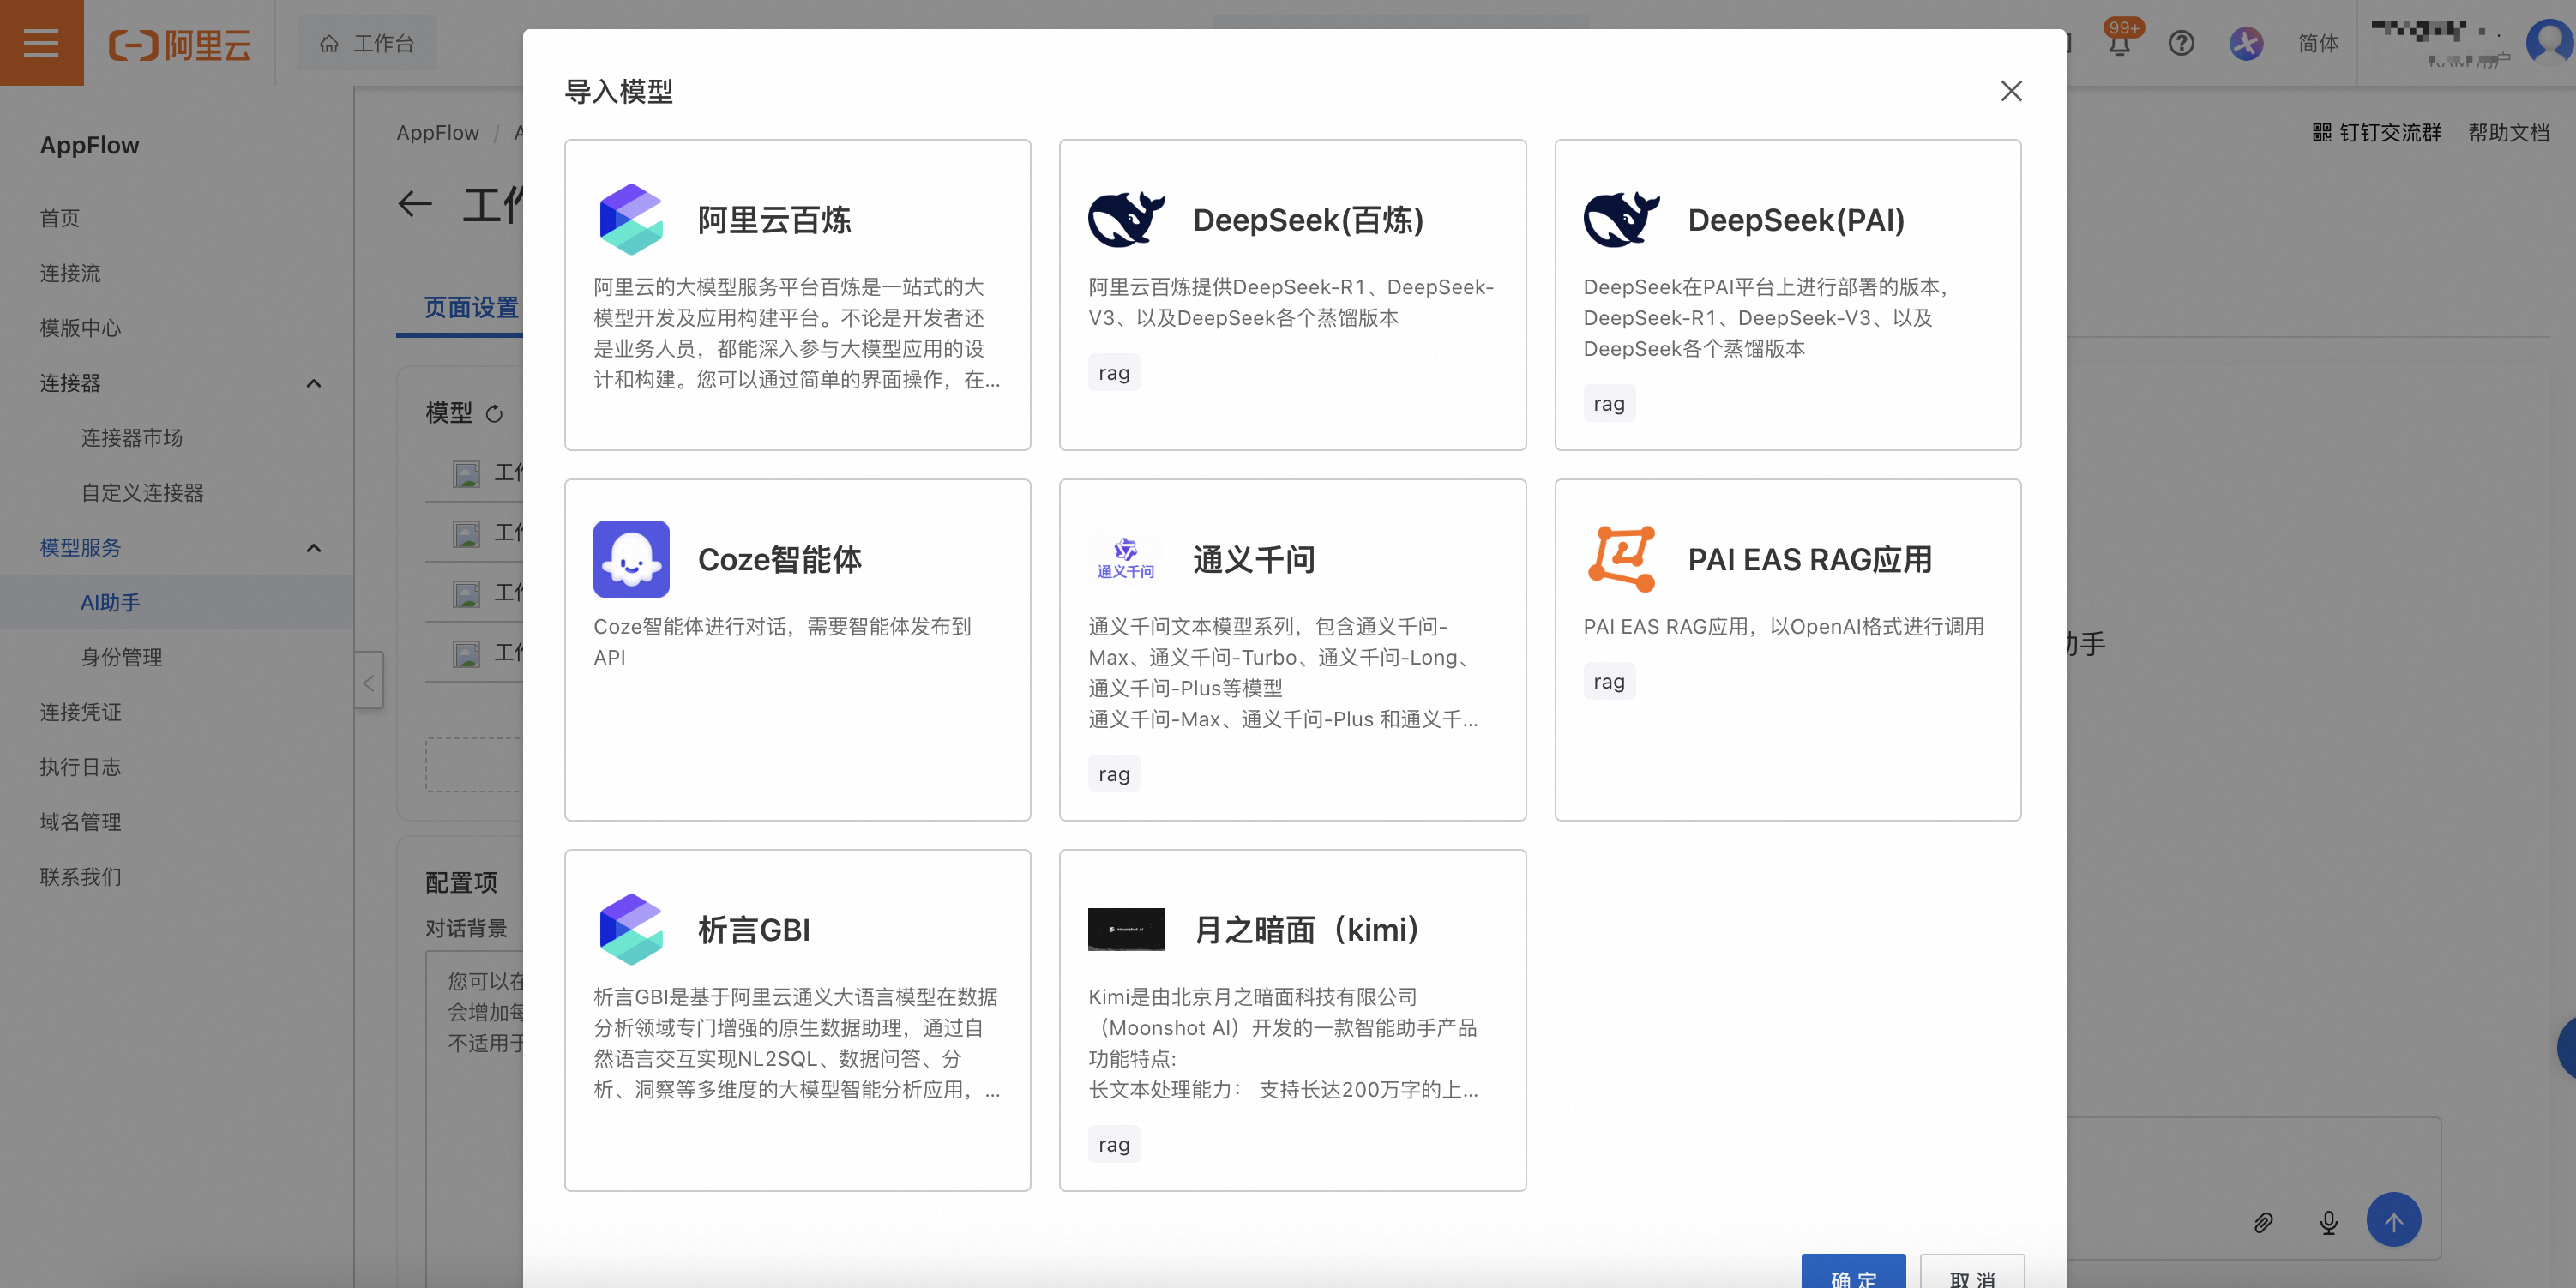Click the rag tag on 通义千问 card
The width and height of the screenshot is (2576, 1288).
(1114, 774)
